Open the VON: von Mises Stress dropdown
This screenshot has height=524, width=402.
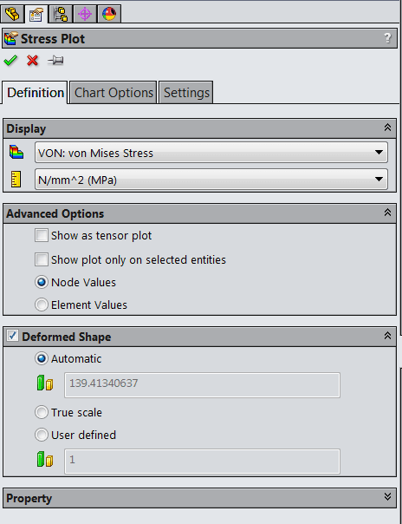point(211,153)
